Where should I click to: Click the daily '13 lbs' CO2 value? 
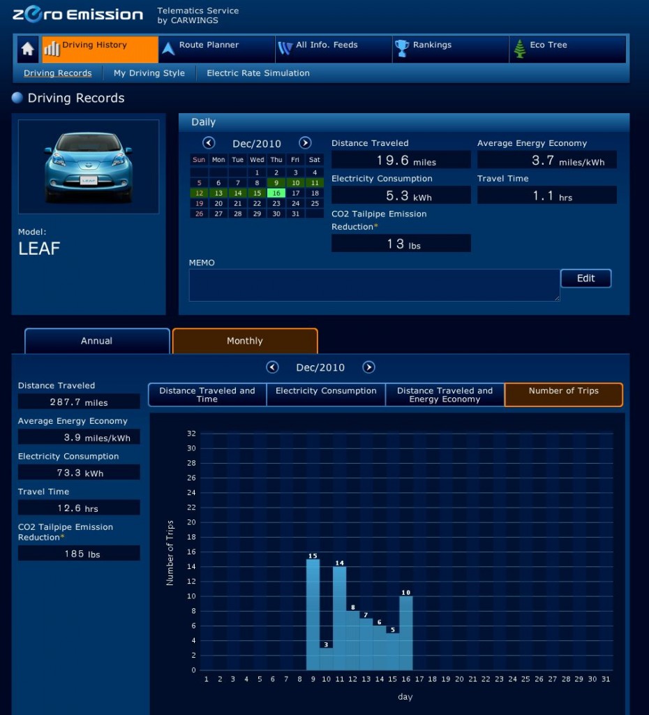tap(401, 244)
